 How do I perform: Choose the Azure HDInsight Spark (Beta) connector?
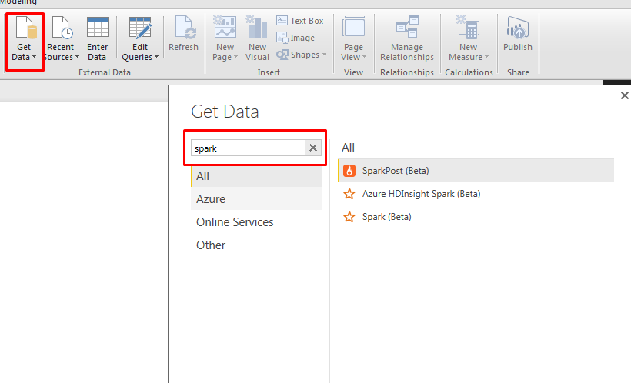coord(421,194)
